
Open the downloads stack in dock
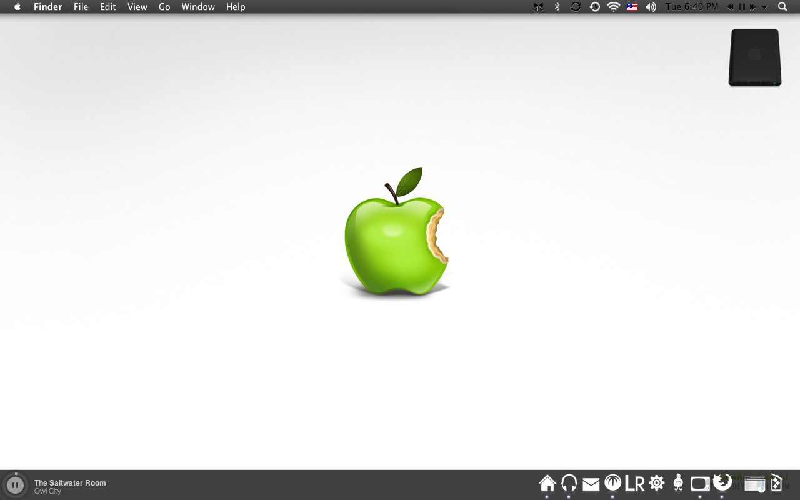[754, 484]
